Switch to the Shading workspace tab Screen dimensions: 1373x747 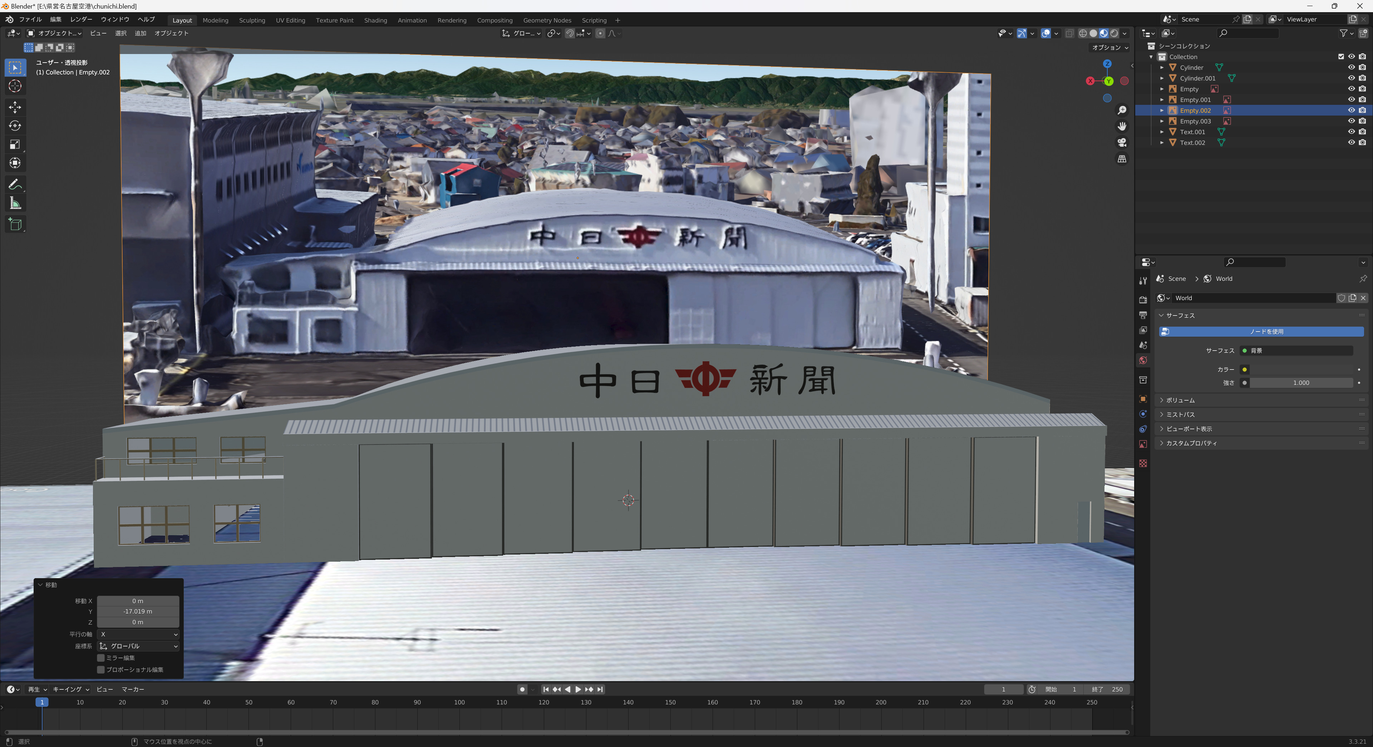pos(375,20)
